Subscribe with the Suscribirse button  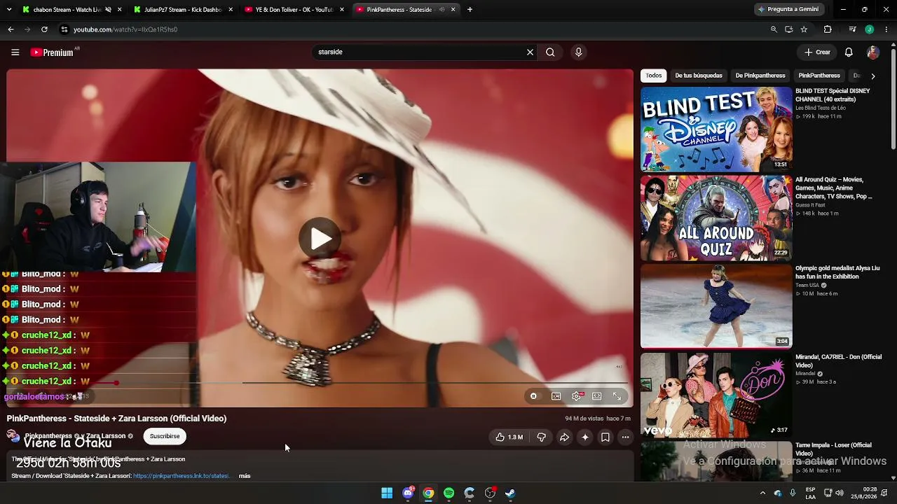coord(165,436)
